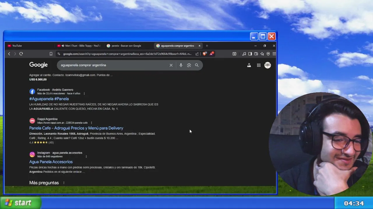Open Brave Rewards triangle icon
373x209 pixels.
click(x=212, y=53)
